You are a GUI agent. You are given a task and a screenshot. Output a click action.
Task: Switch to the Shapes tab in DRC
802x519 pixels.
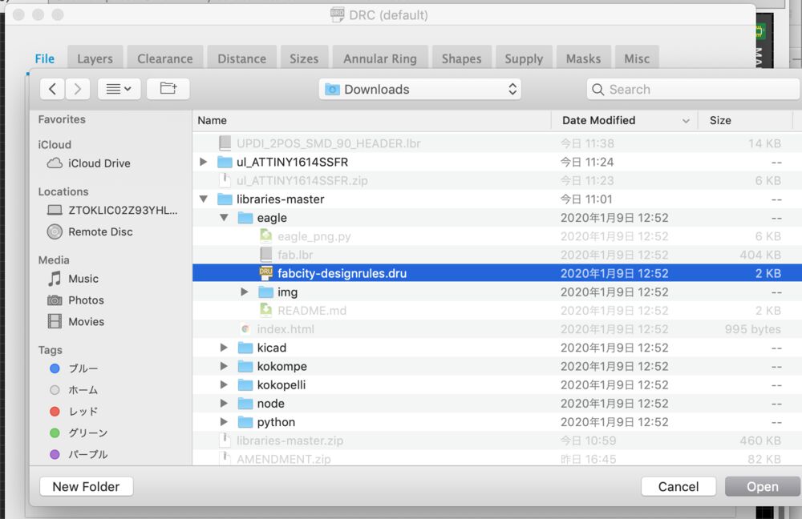(x=462, y=58)
